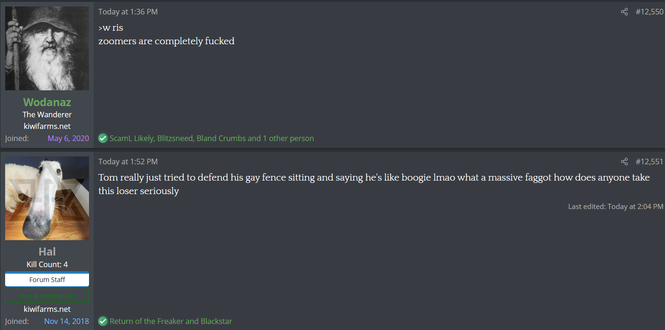665x330 pixels.
Task: Click share icon on post #12,551
Action: (624, 162)
